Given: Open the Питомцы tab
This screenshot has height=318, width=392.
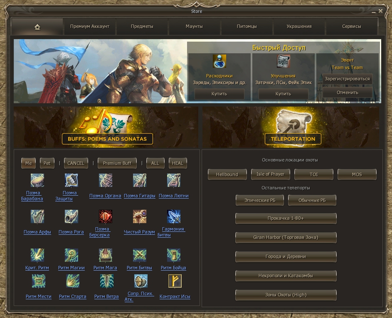Looking at the screenshot, I should click(247, 27).
